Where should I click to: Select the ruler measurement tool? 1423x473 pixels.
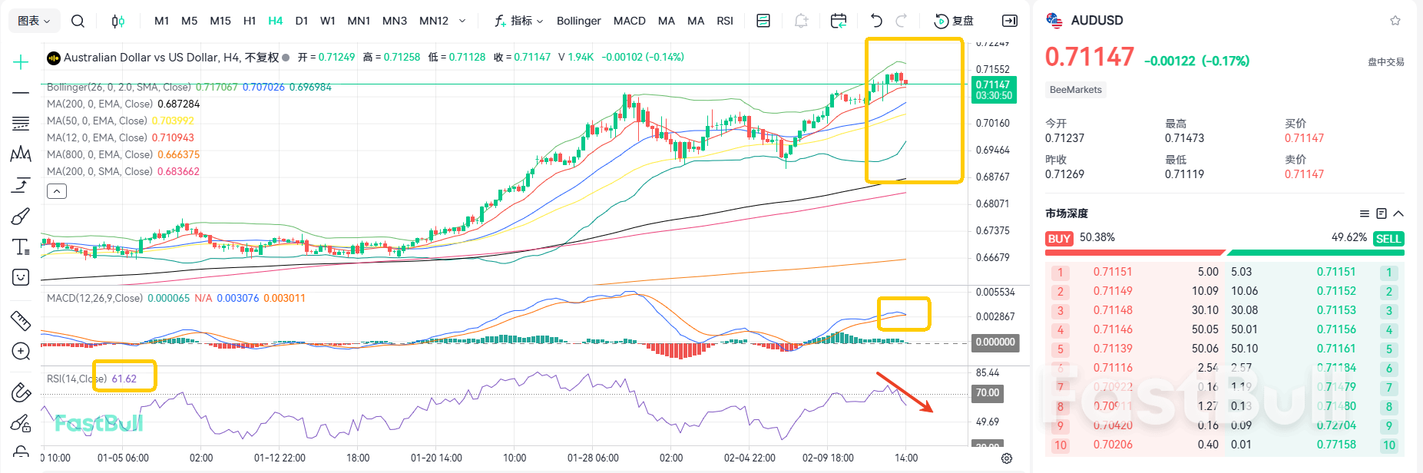coord(21,320)
